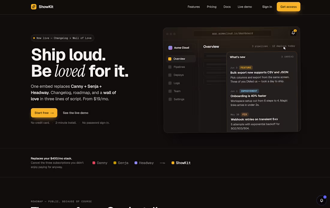
Task: Click the ShowKit logo icon
Action: coord(34,7)
